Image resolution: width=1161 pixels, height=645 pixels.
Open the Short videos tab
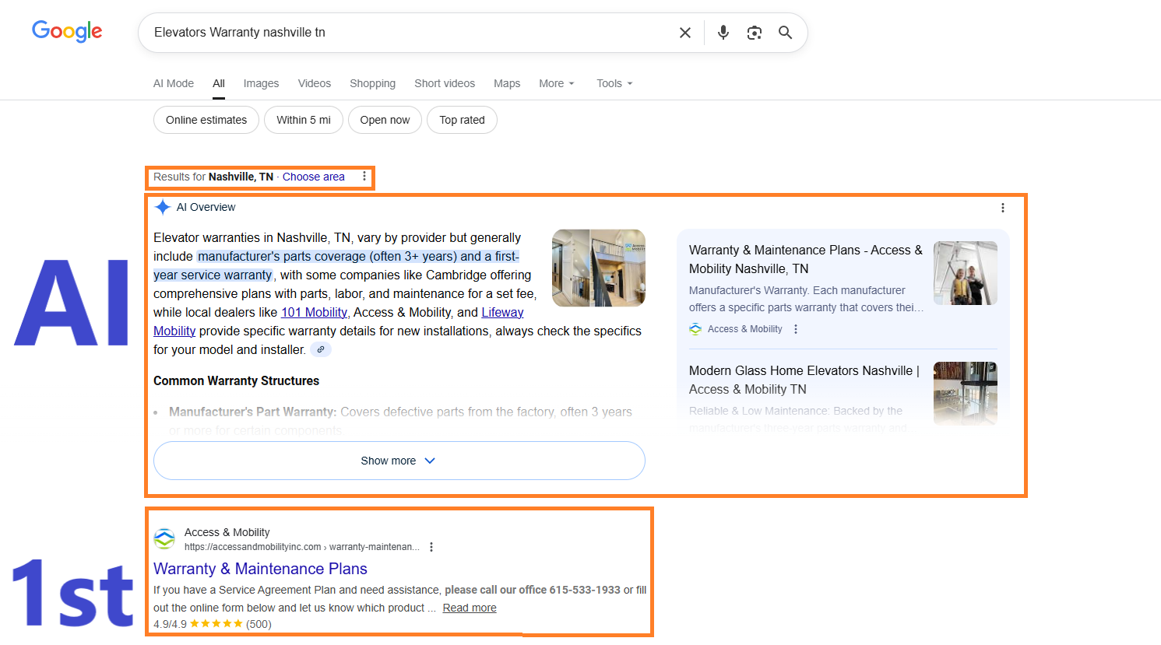pyautogui.click(x=445, y=83)
